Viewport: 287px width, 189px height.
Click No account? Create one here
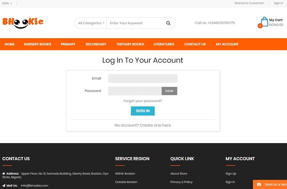143,125
